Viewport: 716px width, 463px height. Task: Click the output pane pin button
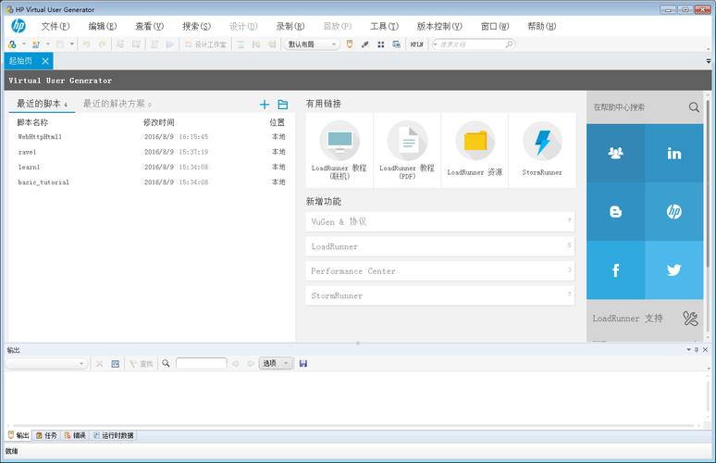[697, 350]
